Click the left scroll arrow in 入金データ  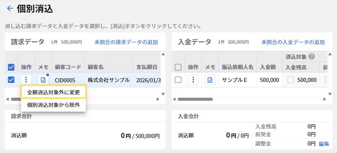coord(174,99)
